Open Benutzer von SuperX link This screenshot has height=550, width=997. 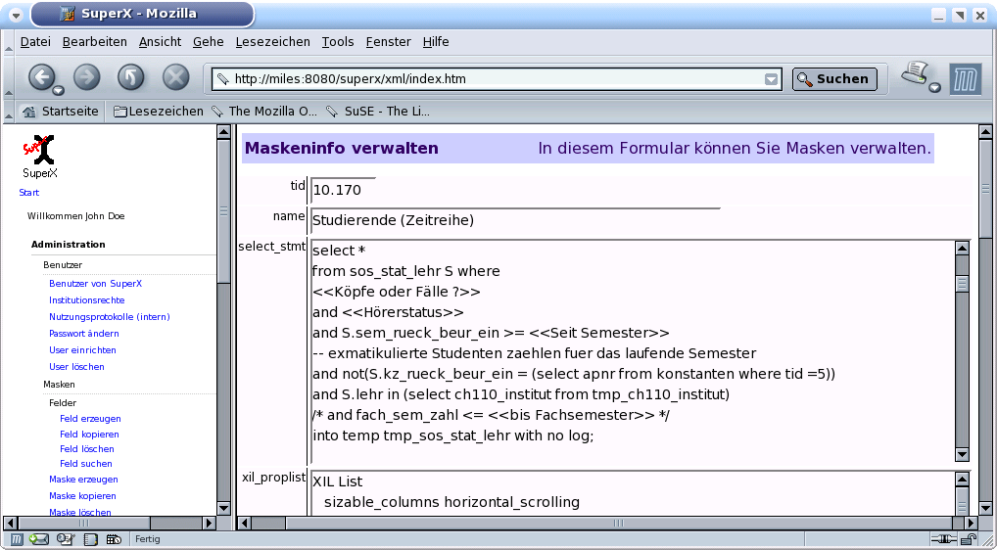tap(95, 283)
